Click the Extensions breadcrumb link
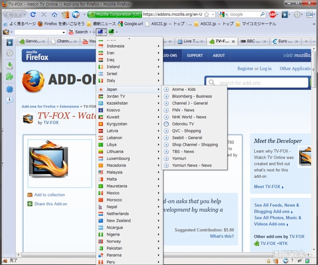Screen dimensions: 318x265 click(69, 106)
